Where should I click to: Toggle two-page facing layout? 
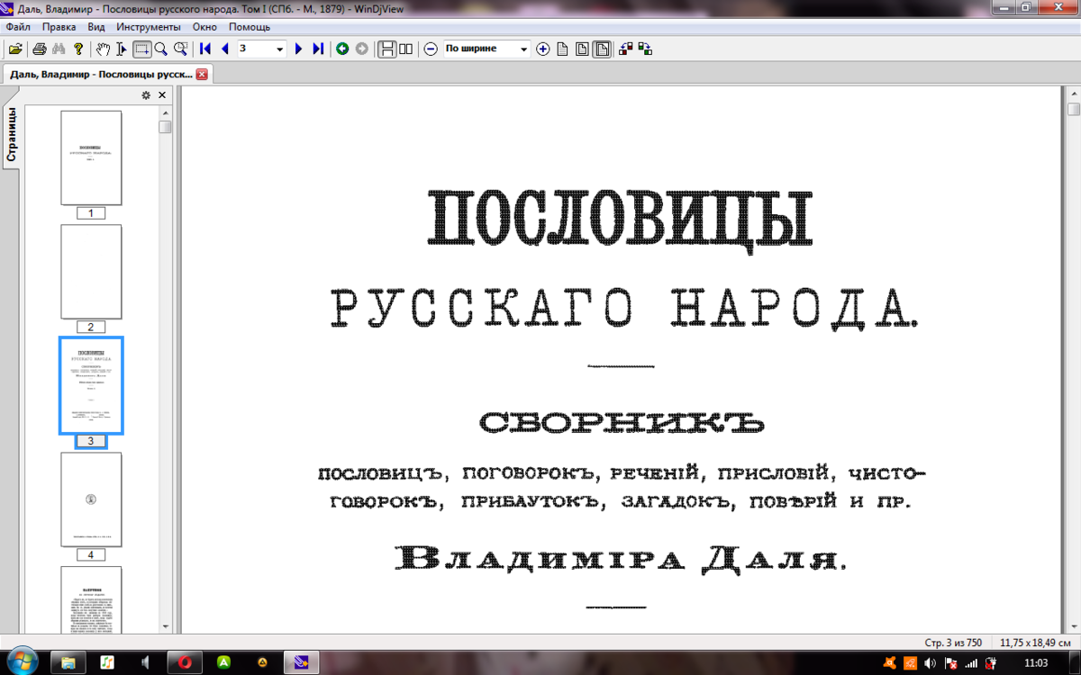click(x=405, y=49)
